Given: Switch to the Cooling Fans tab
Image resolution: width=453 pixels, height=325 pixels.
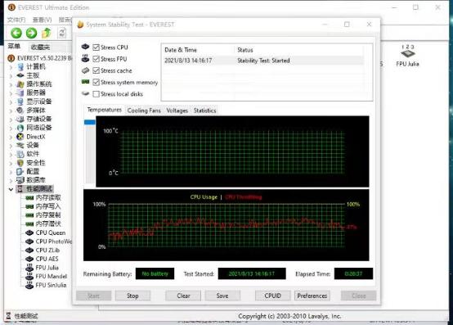Looking at the screenshot, I should 144,111.
